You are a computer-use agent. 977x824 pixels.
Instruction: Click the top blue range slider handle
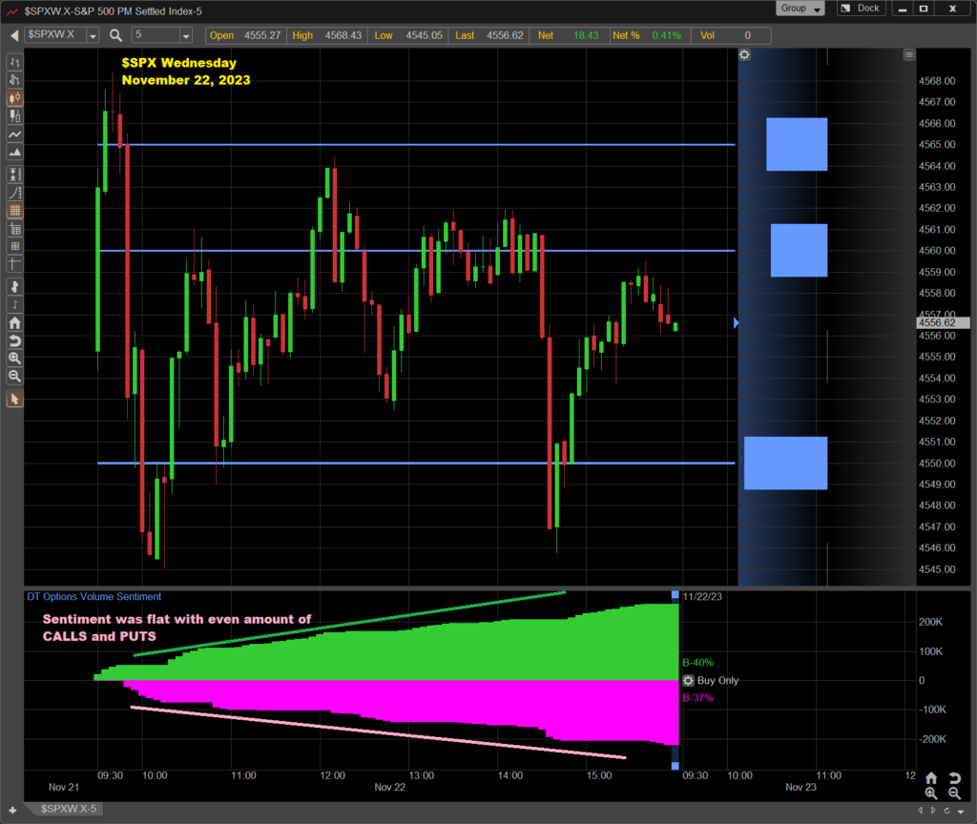pos(676,595)
